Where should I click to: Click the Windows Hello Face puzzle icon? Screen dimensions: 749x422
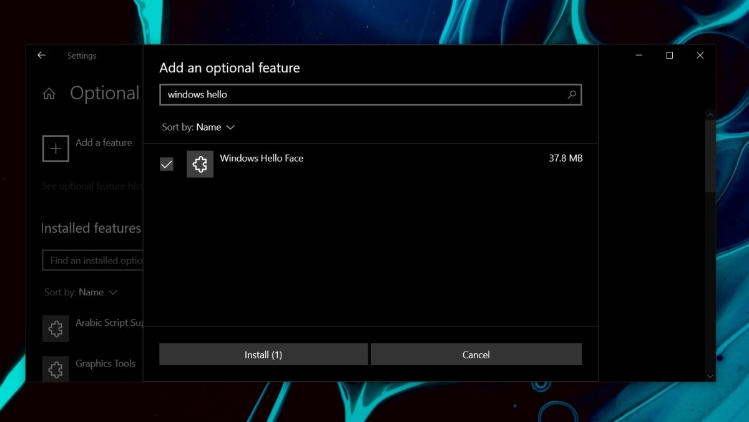(x=200, y=164)
